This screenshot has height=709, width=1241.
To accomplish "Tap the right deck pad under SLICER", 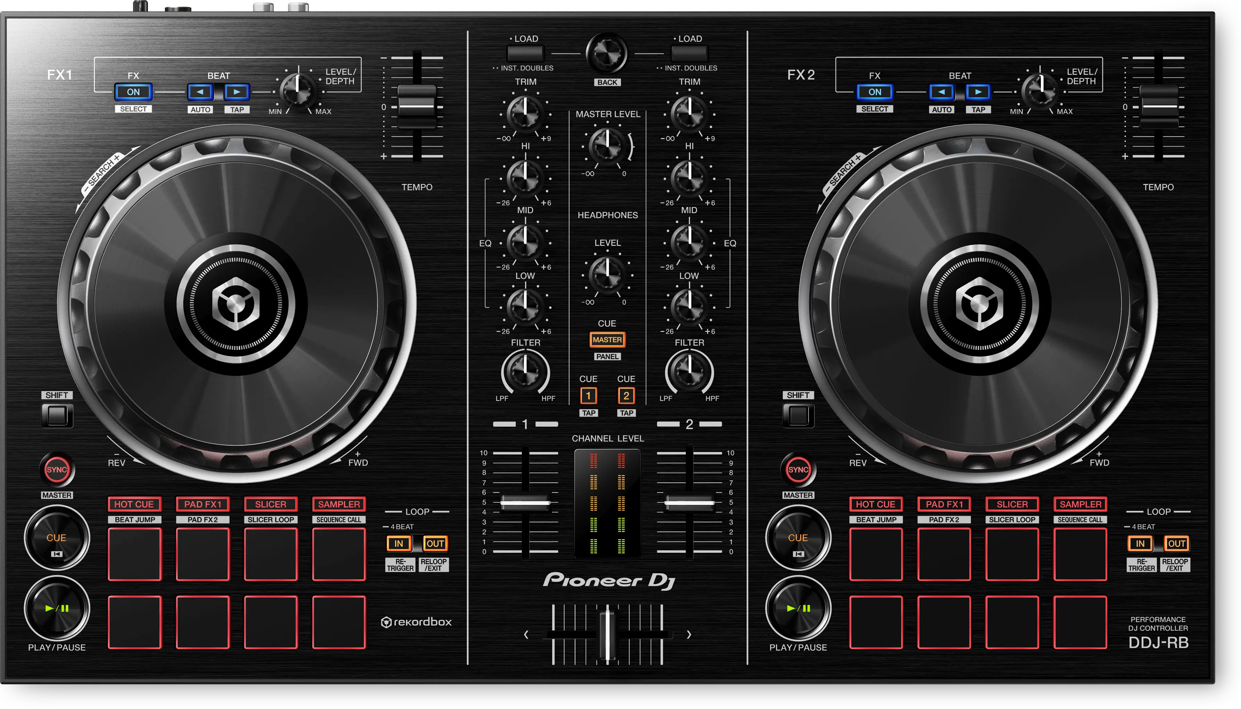I will [x=1012, y=554].
